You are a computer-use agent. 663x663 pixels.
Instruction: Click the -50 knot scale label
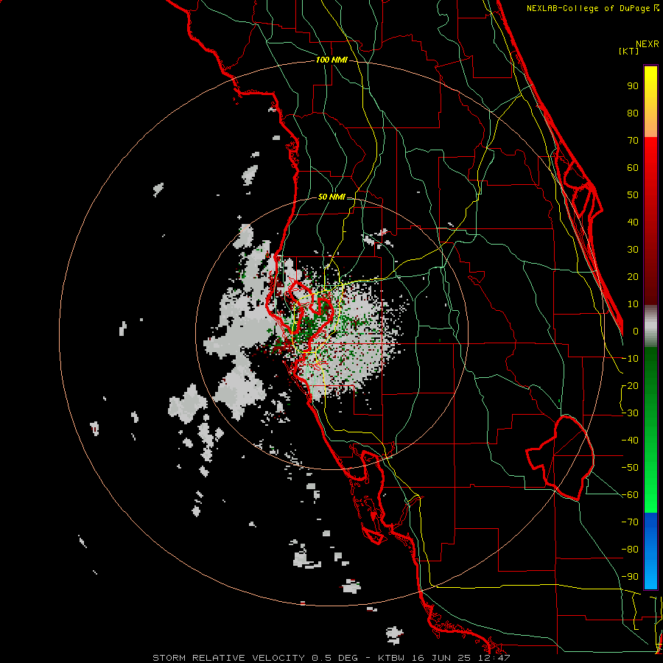click(x=630, y=468)
